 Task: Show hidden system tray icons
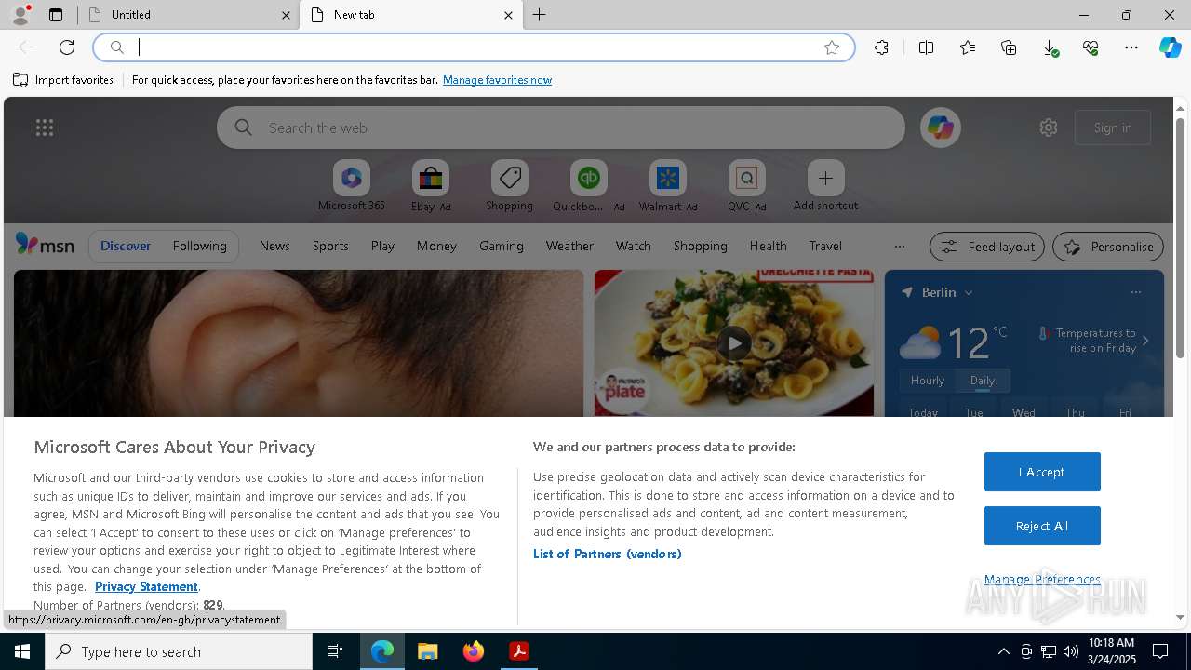click(1003, 651)
